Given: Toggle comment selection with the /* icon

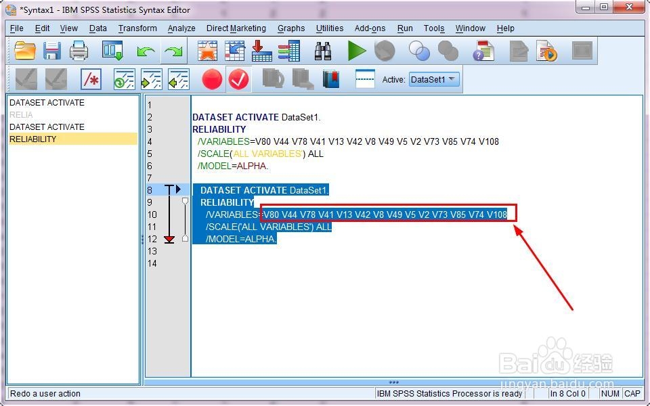Looking at the screenshot, I should pyautogui.click(x=91, y=79).
